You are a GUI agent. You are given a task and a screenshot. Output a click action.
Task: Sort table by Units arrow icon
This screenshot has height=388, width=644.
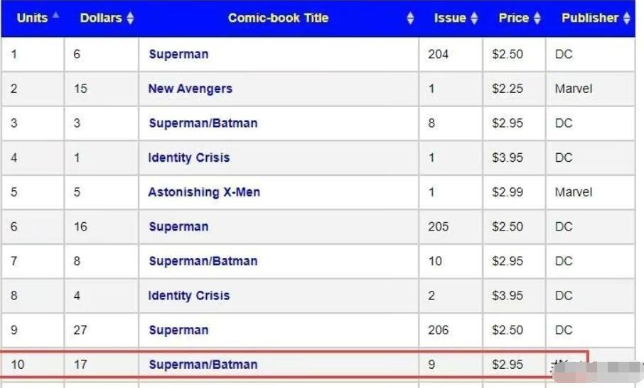56,16
